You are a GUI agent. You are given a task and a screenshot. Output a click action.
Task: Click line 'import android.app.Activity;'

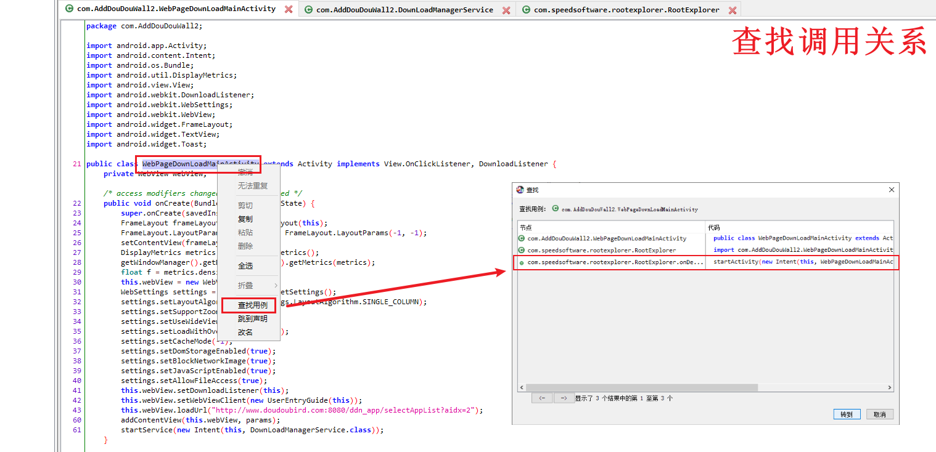(x=147, y=46)
